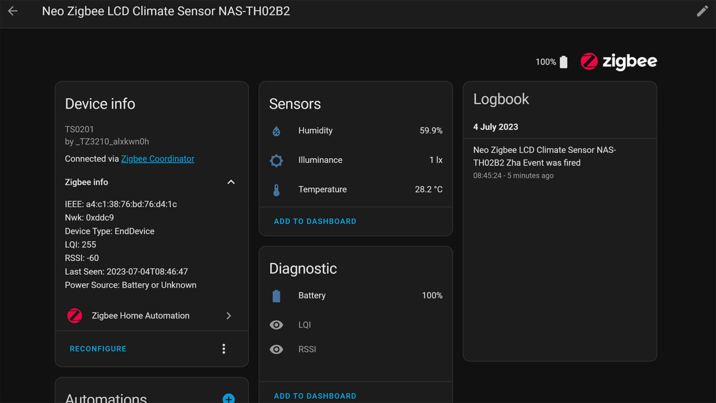Toggle visibility of the RSSI diagnostic entity
This screenshot has height=403, width=716.
coord(276,349)
